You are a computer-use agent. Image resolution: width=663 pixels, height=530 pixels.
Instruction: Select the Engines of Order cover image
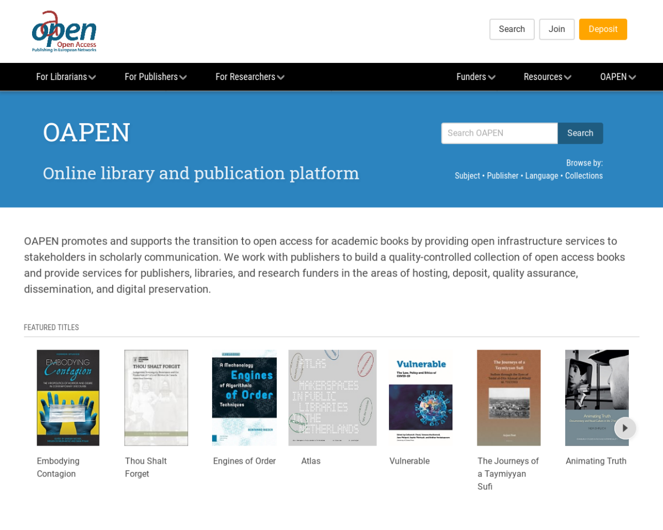(x=244, y=397)
